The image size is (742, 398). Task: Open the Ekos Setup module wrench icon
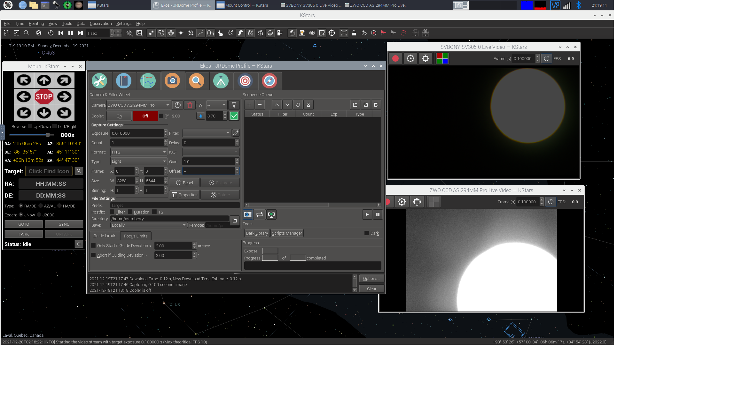coord(99,81)
